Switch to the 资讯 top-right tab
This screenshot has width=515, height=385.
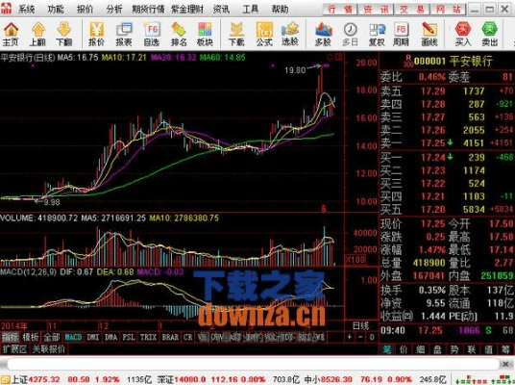tap(376, 10)
